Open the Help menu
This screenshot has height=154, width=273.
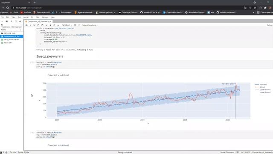click(x=52, y=17)
